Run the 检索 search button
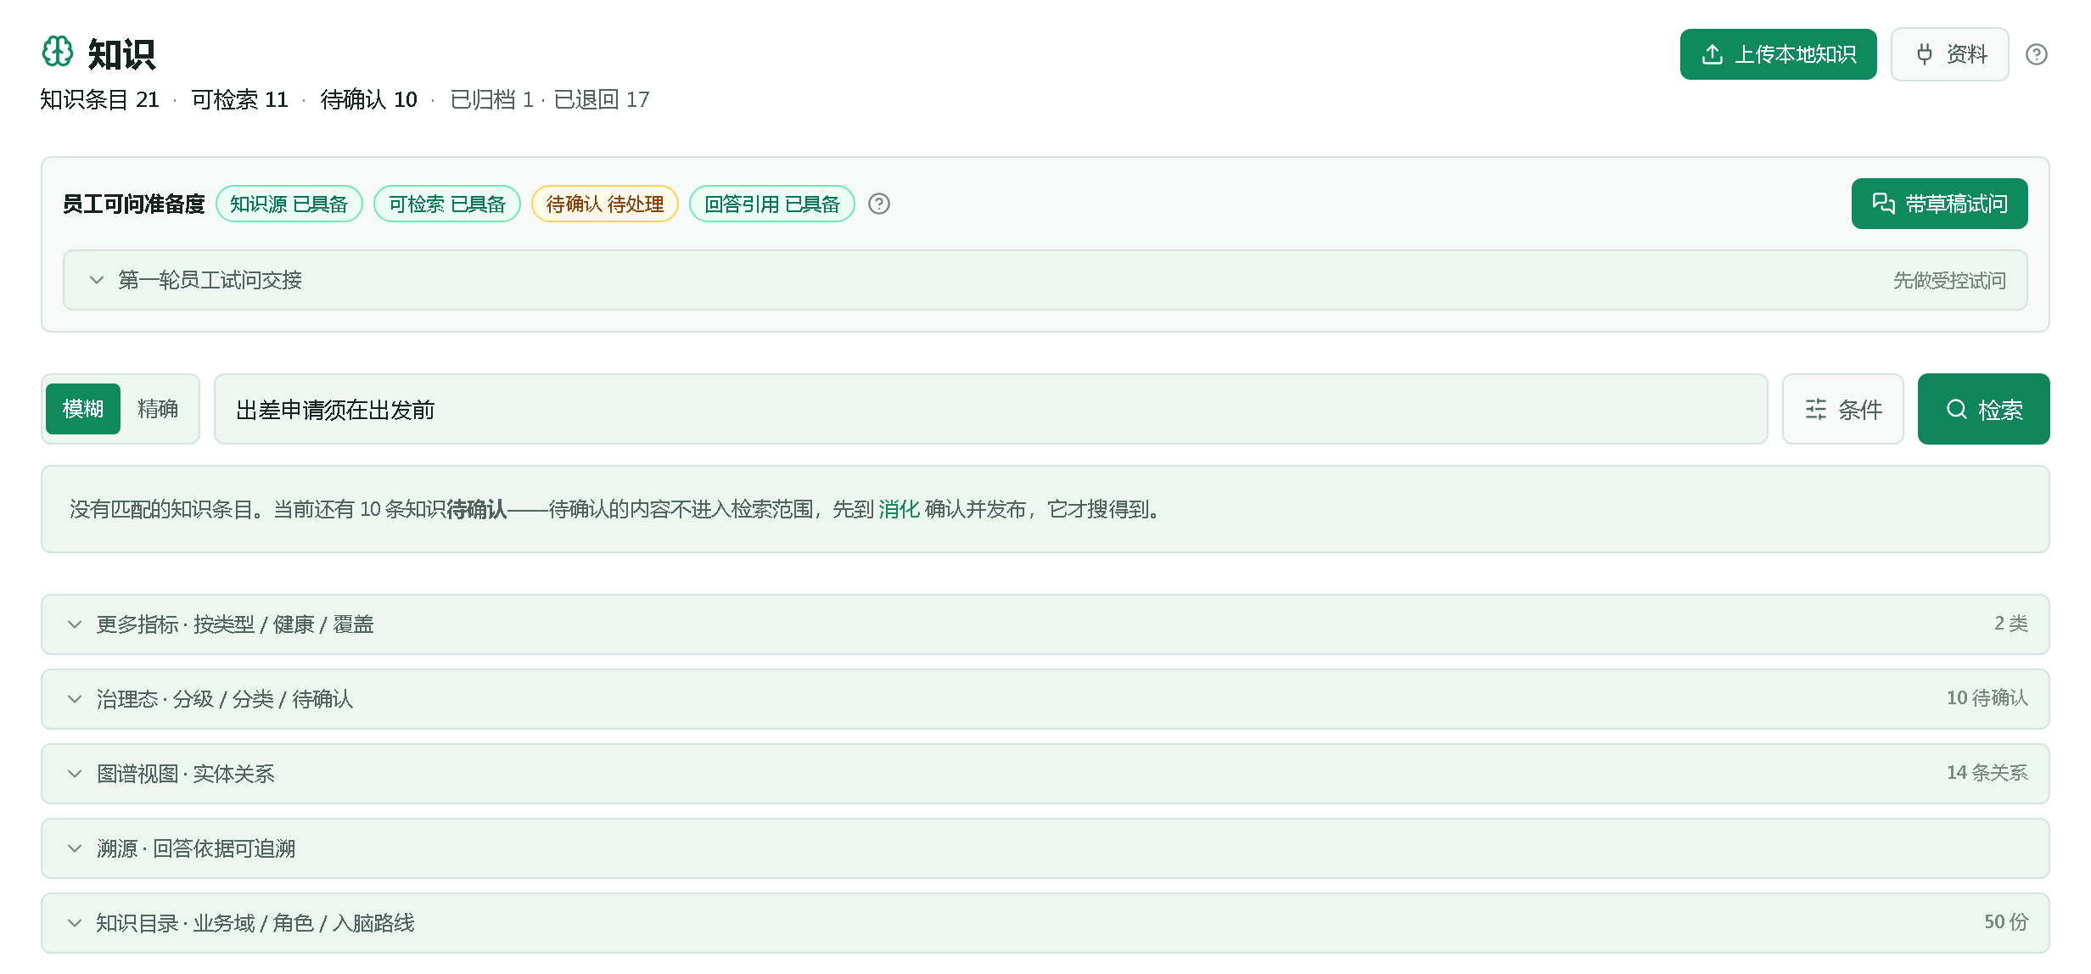The height and width of the screenshot is (974, 2091). tap(1983, 409)
